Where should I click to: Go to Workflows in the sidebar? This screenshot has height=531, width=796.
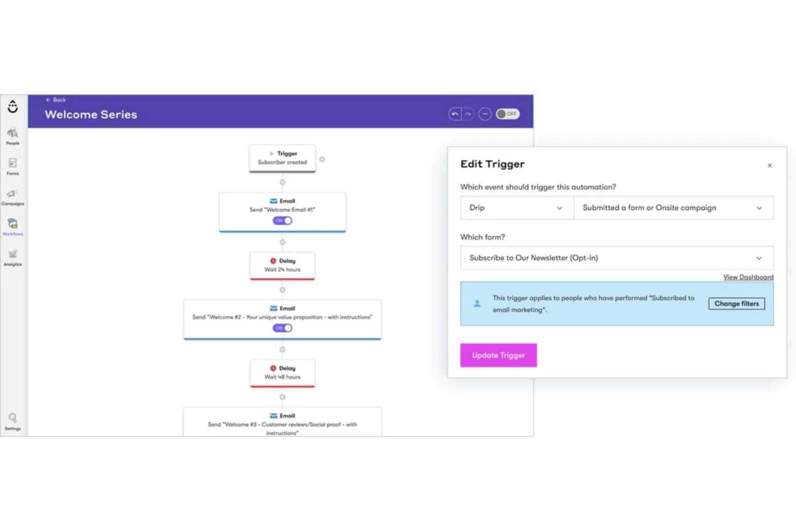pos(12,226)
